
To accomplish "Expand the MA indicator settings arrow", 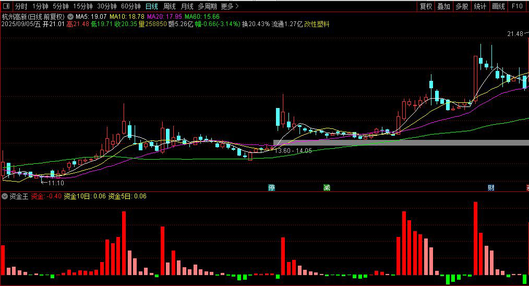I will [70, 17].
